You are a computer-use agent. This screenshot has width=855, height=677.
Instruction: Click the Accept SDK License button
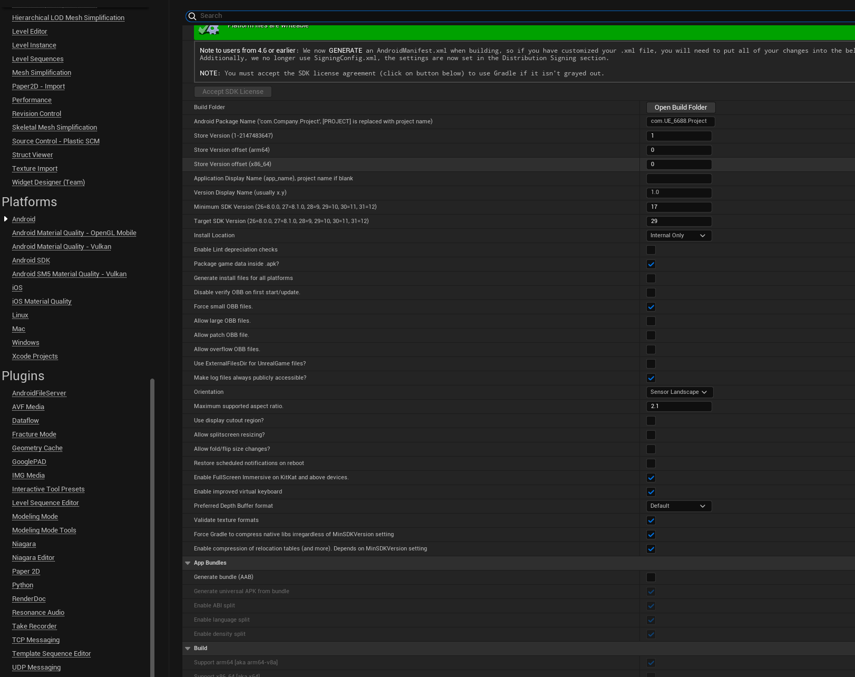(232, 91)
